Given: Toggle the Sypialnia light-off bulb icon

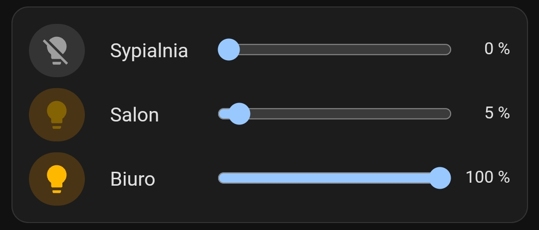Looking at the screenshot, I should pos(56,51).
